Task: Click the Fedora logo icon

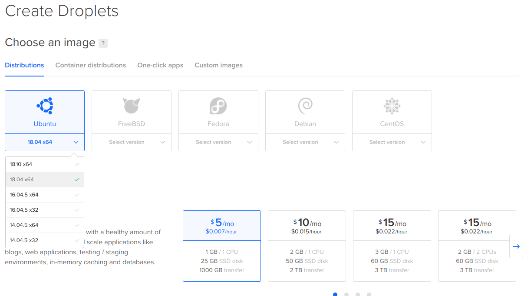Action: (x=218, y=106)
